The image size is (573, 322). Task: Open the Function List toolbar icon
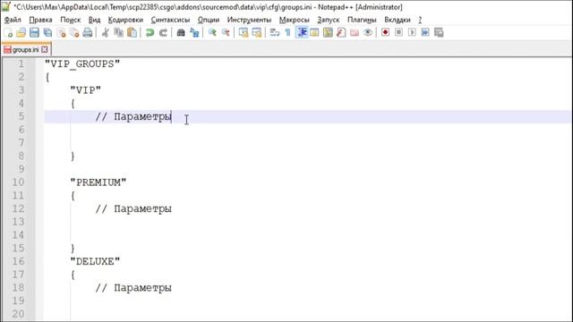341,33
